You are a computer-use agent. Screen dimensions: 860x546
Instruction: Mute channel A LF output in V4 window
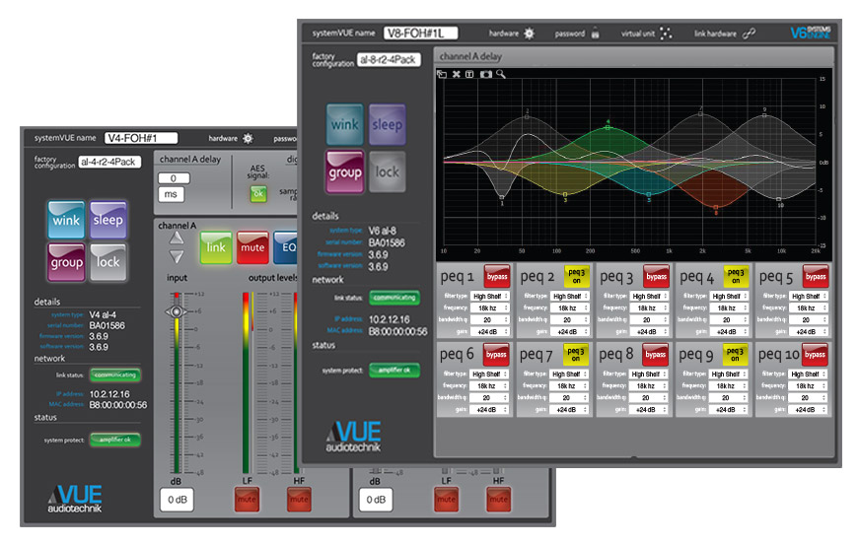(247, 500)
